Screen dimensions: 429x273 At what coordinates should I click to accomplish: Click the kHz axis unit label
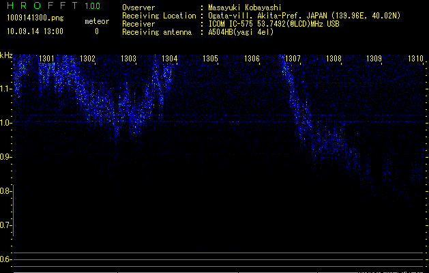click(x=6, y=55)
